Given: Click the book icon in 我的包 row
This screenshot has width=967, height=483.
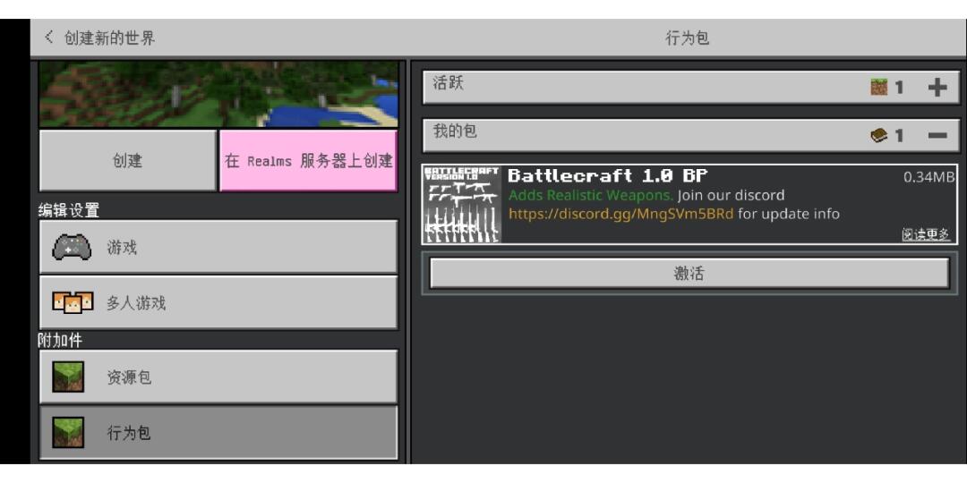Looking at the screenshot, I should [x=879, y=135].
